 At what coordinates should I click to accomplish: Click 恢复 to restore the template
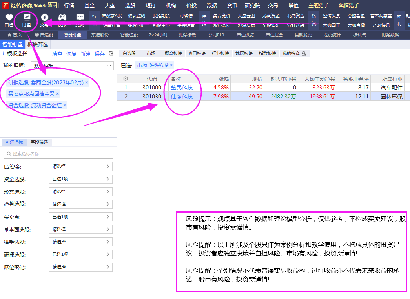pyautogui.click(x=71, y=54)
